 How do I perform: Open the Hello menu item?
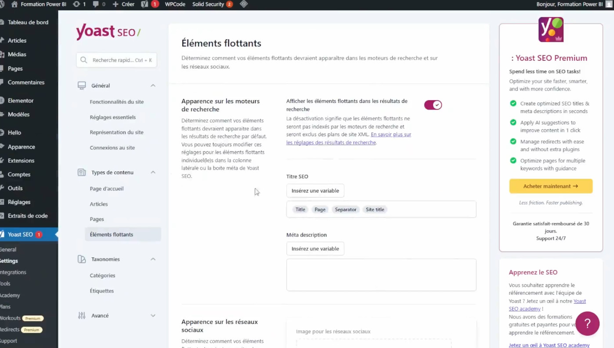point(14,133)
